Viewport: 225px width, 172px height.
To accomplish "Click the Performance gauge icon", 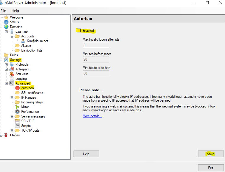I will coord(17,112).
